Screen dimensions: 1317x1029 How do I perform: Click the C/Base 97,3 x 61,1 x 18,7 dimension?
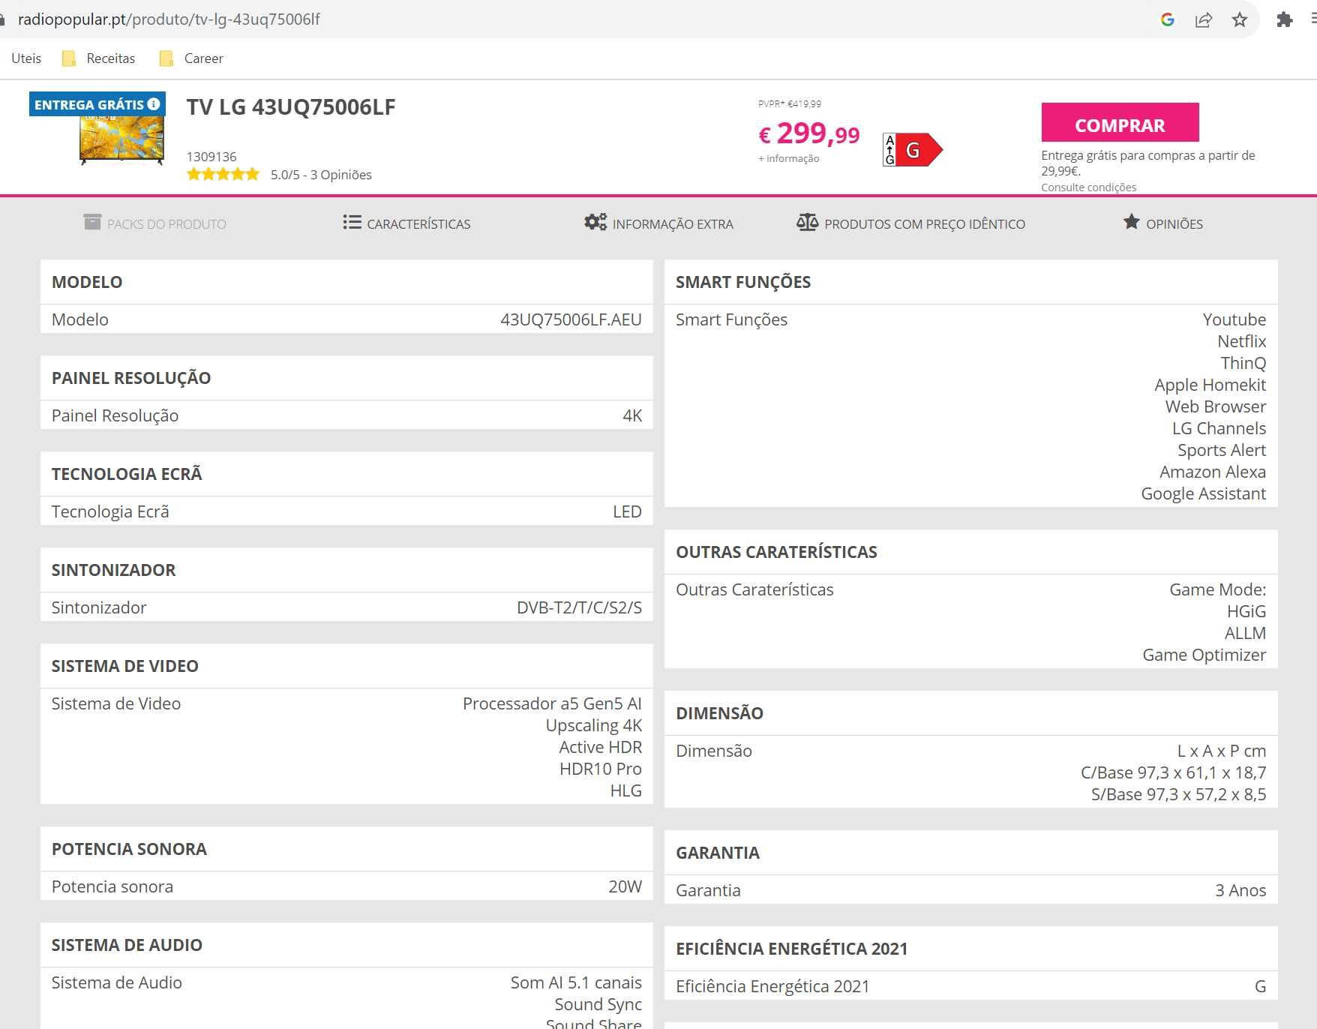coord(1173,772)
